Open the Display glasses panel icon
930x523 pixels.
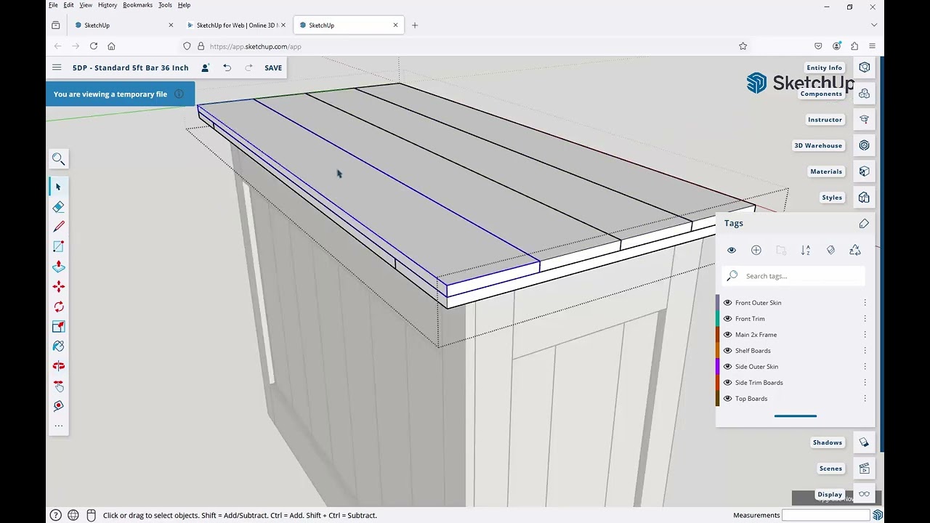864,495
